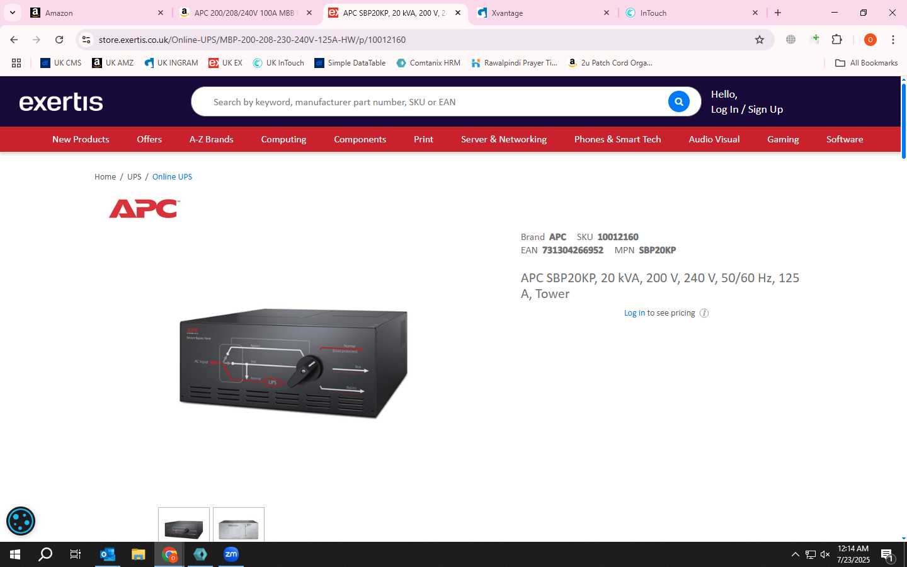Open Outlook from the taskbar
This screenshot has height=567, width=907.
108,554
